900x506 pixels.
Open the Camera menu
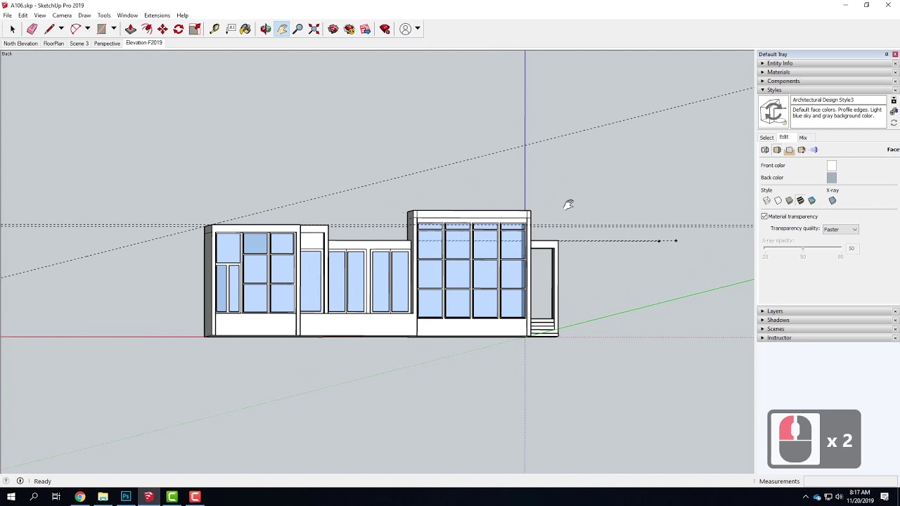click(62, 15)
